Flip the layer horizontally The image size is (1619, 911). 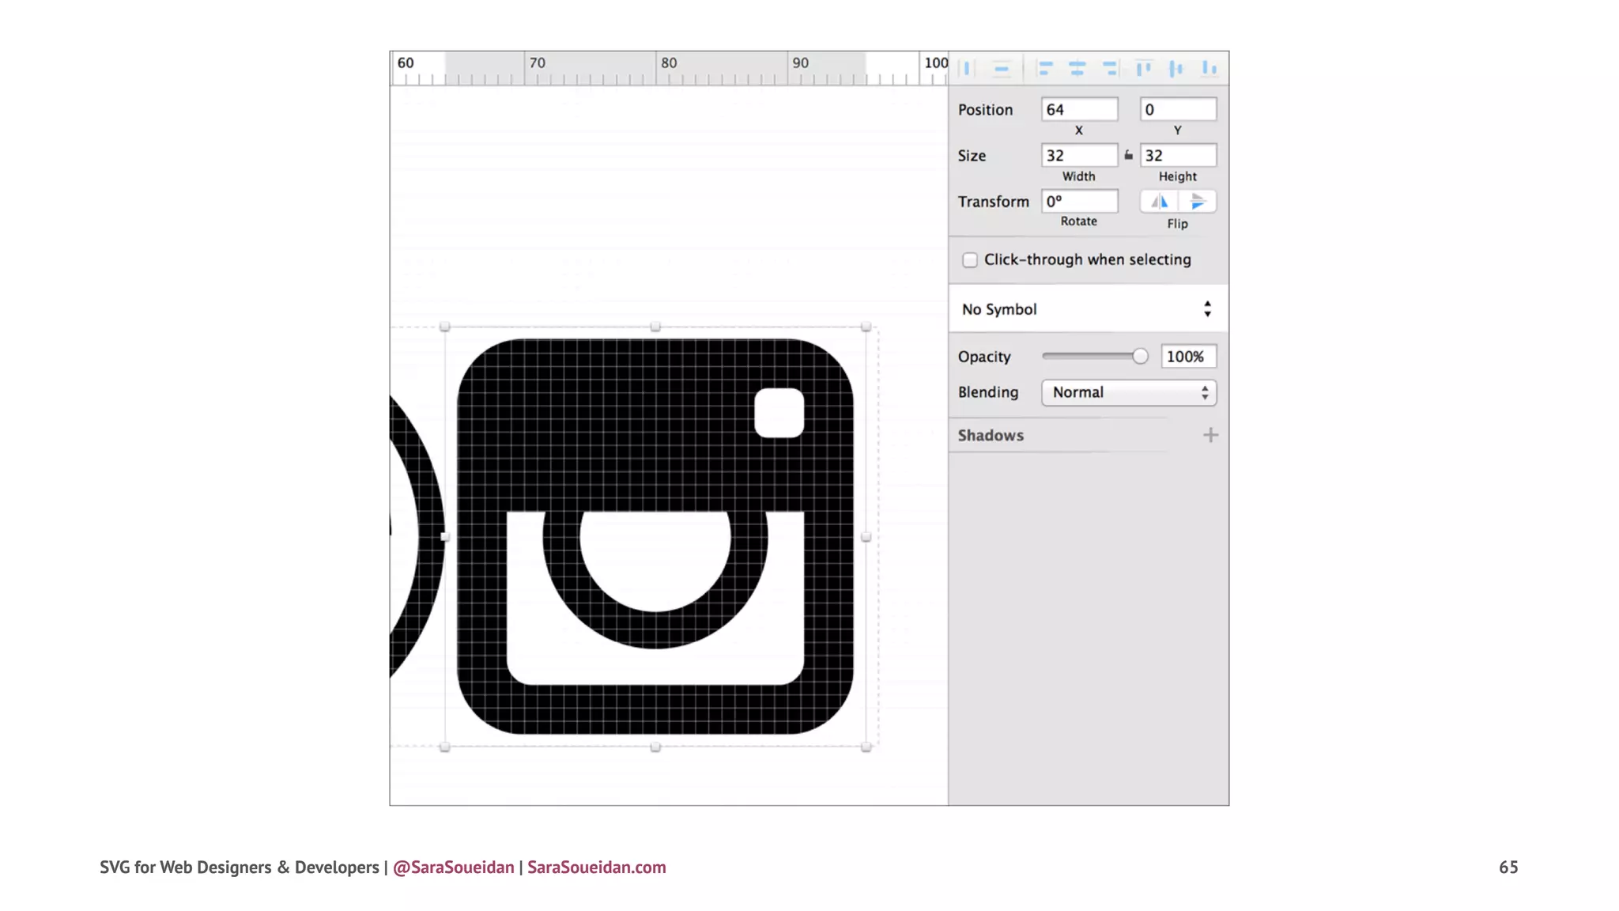point(1159,202)
